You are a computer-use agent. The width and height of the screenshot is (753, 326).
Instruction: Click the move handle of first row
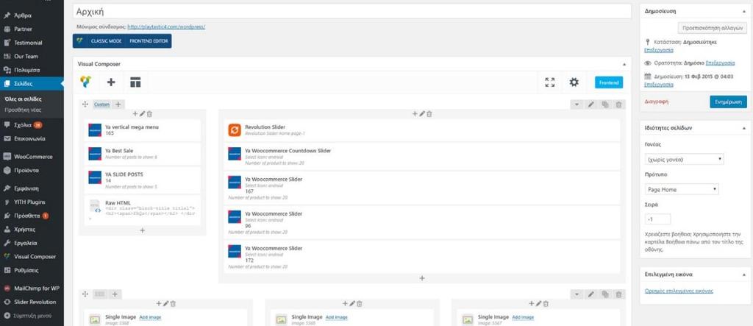[85, 104]
